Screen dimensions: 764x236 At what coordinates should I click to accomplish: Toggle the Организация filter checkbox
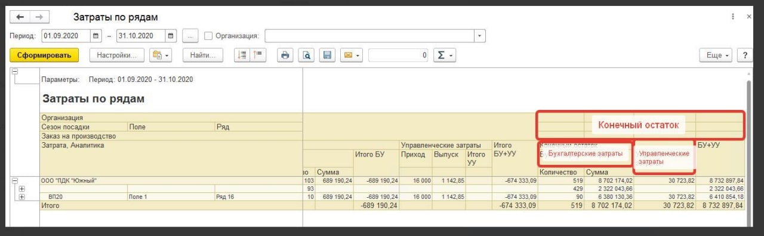(208, 36)
